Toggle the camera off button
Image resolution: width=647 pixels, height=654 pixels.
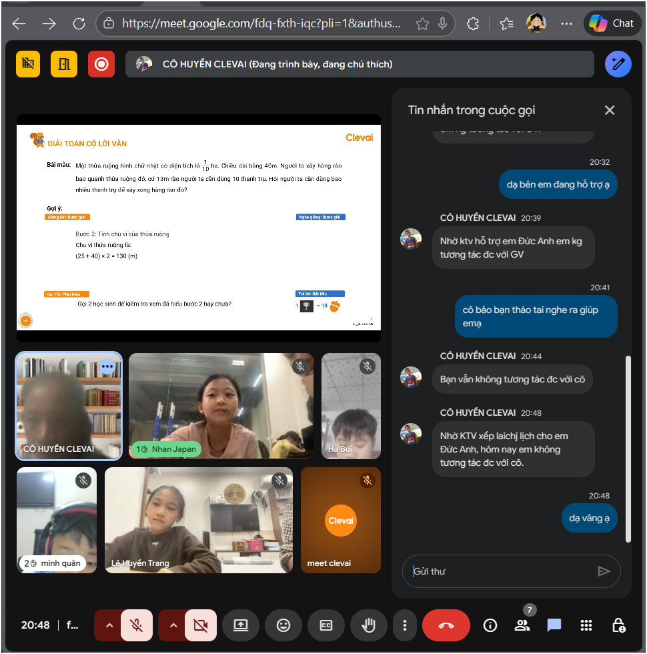pos(201,625)
